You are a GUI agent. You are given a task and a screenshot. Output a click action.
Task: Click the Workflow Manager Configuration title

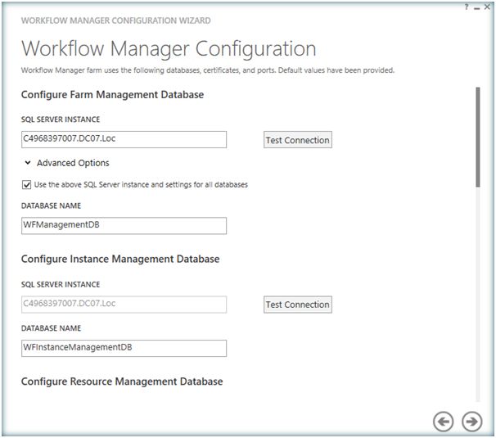[x=169, y=49]
